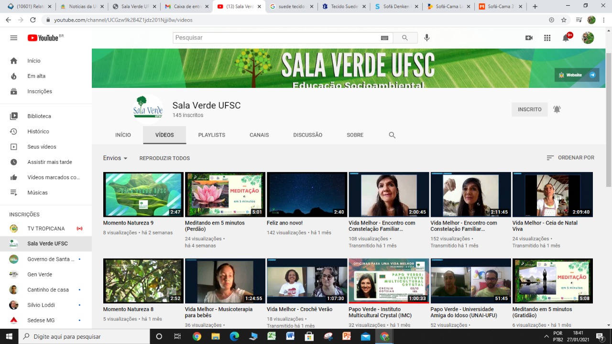Open Governo de Santa subscription channel
The image size is (612, 344).
pos(46,259)
